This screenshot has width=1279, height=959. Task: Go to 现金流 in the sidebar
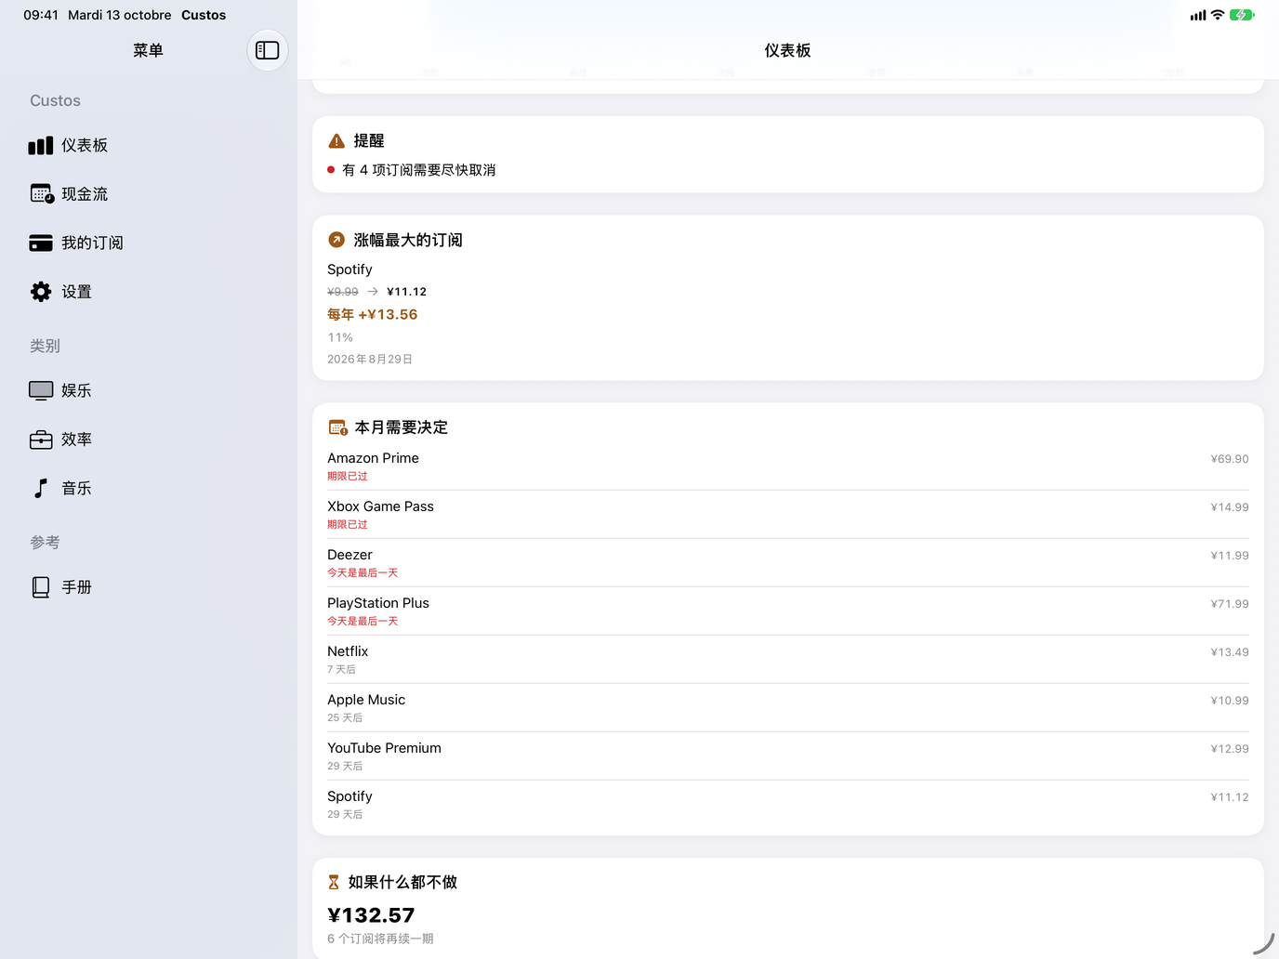(149, 193)
